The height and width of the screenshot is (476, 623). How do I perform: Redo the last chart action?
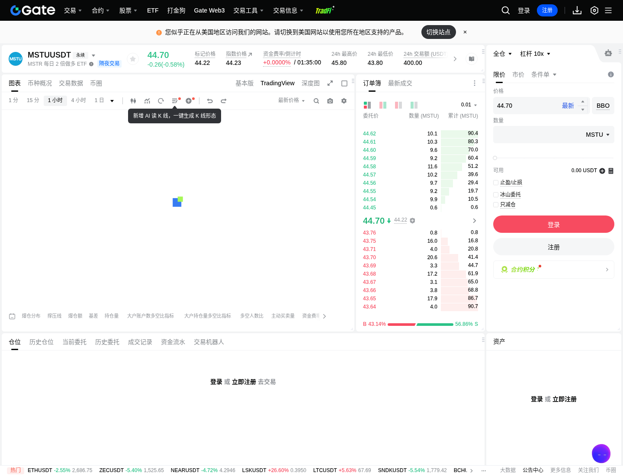click(224, 101)
